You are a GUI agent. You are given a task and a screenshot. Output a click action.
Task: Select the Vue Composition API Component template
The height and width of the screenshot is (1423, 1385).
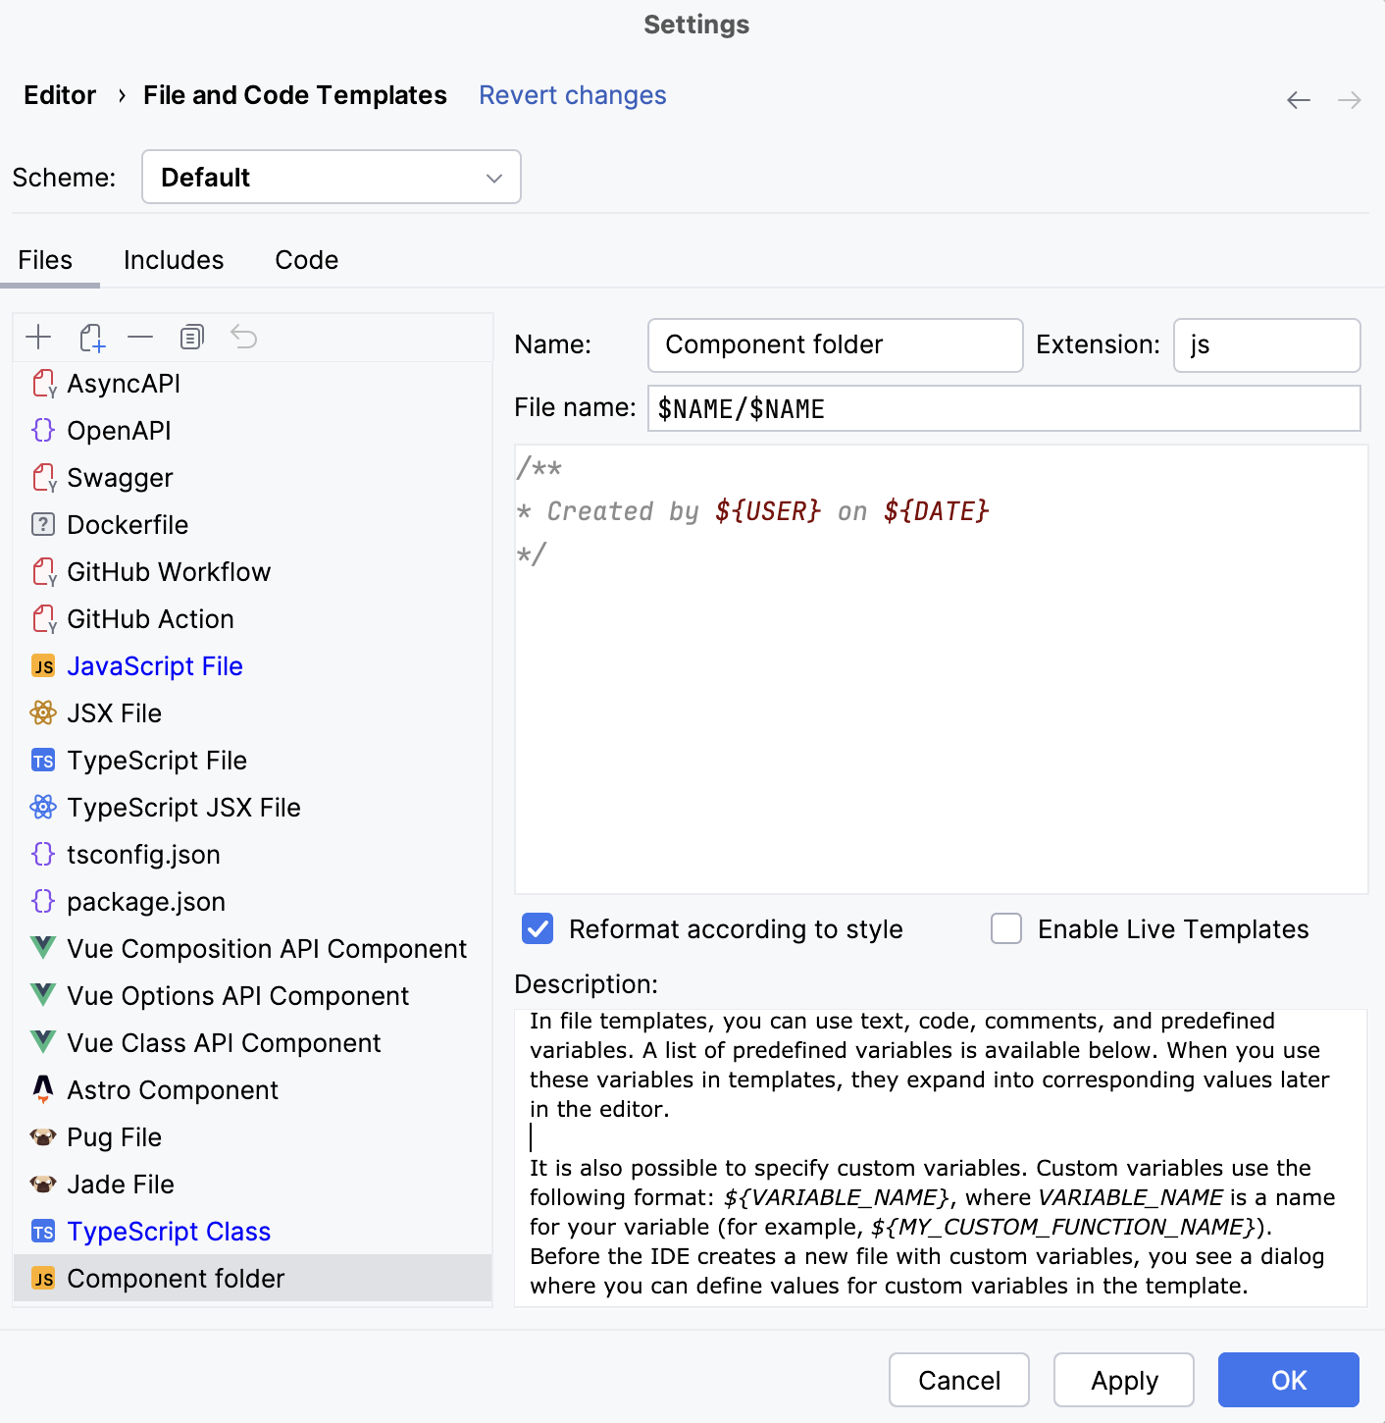[266, 948]
